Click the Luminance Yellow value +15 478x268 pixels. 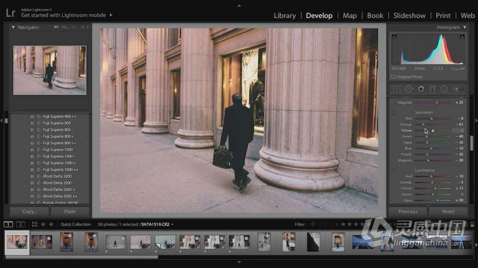click(460, 189)
